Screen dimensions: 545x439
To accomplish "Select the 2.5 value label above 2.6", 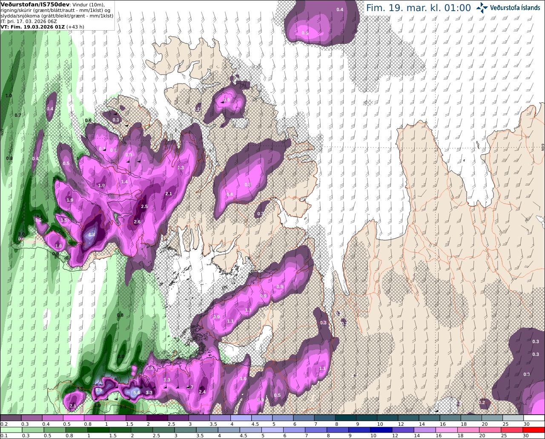I will click(x=144, y=206).
